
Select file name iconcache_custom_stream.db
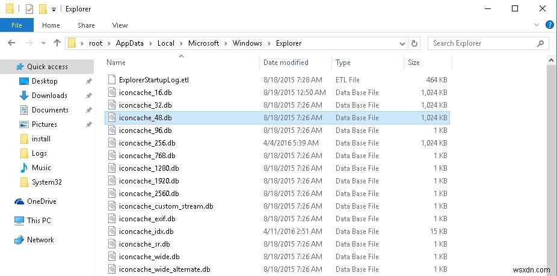166,206
